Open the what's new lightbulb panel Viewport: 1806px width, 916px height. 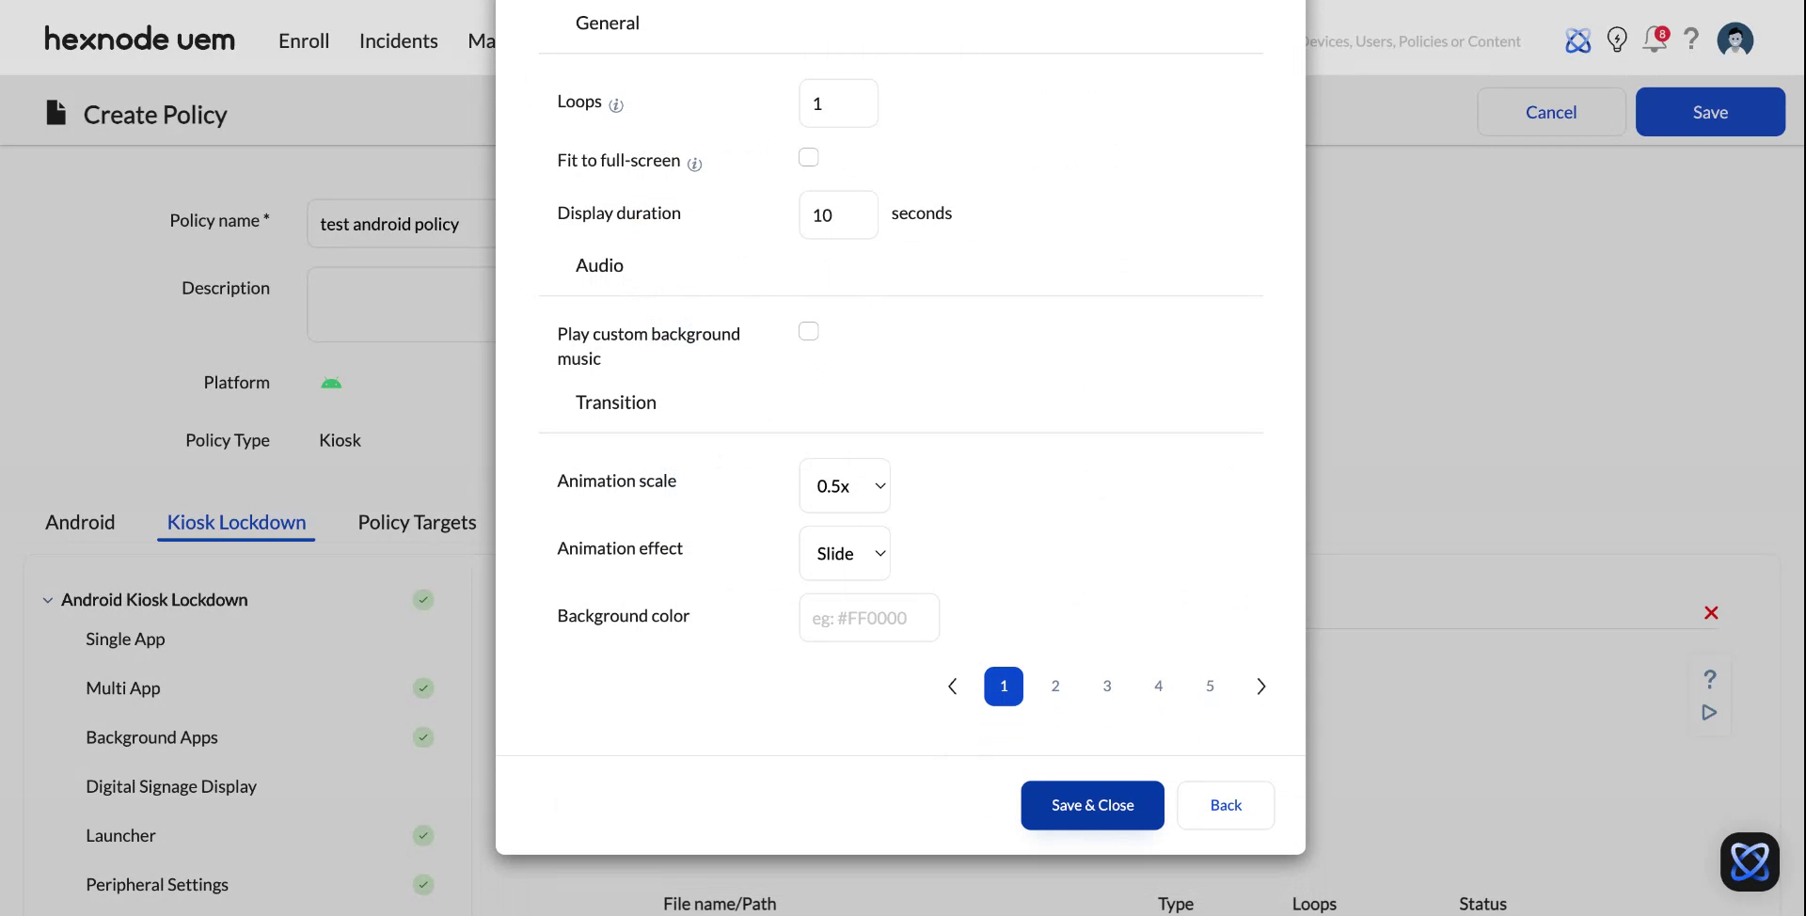coord(1617,39)
